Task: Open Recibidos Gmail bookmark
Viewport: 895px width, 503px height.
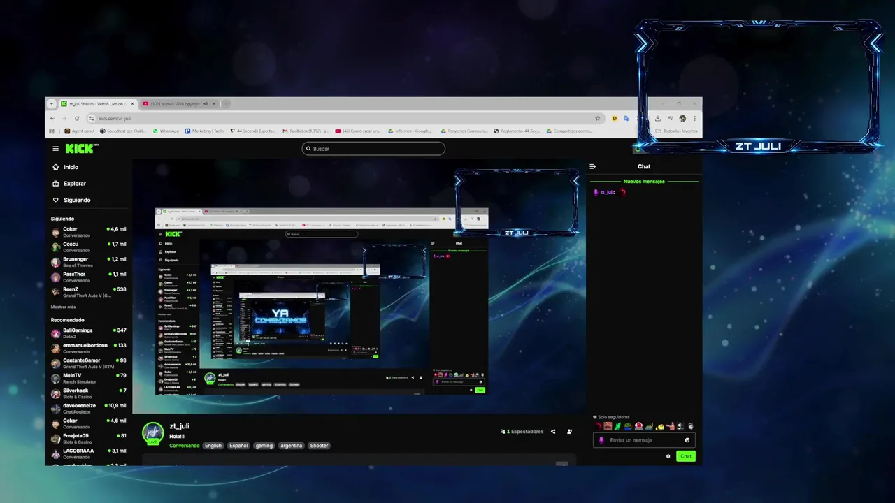Action: 306,131
